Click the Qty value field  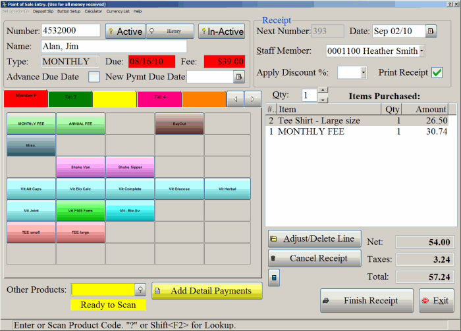[310, 95]
